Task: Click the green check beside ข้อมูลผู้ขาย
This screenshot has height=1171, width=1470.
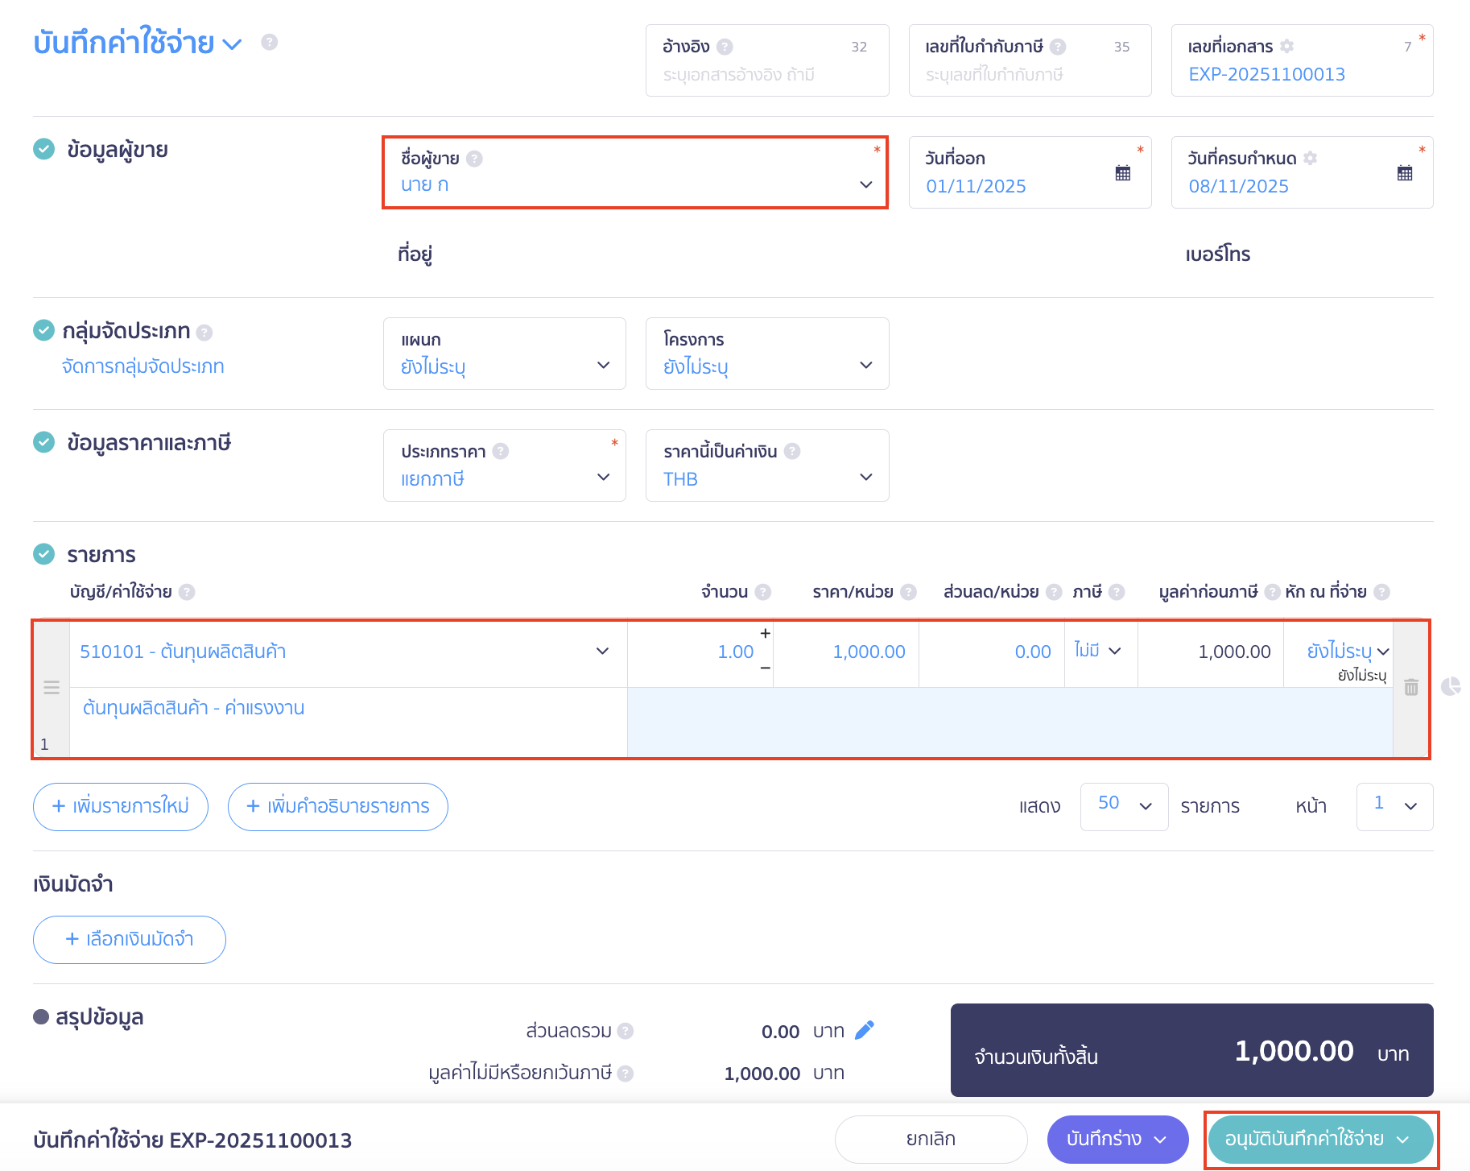Action: coord(44,149)
